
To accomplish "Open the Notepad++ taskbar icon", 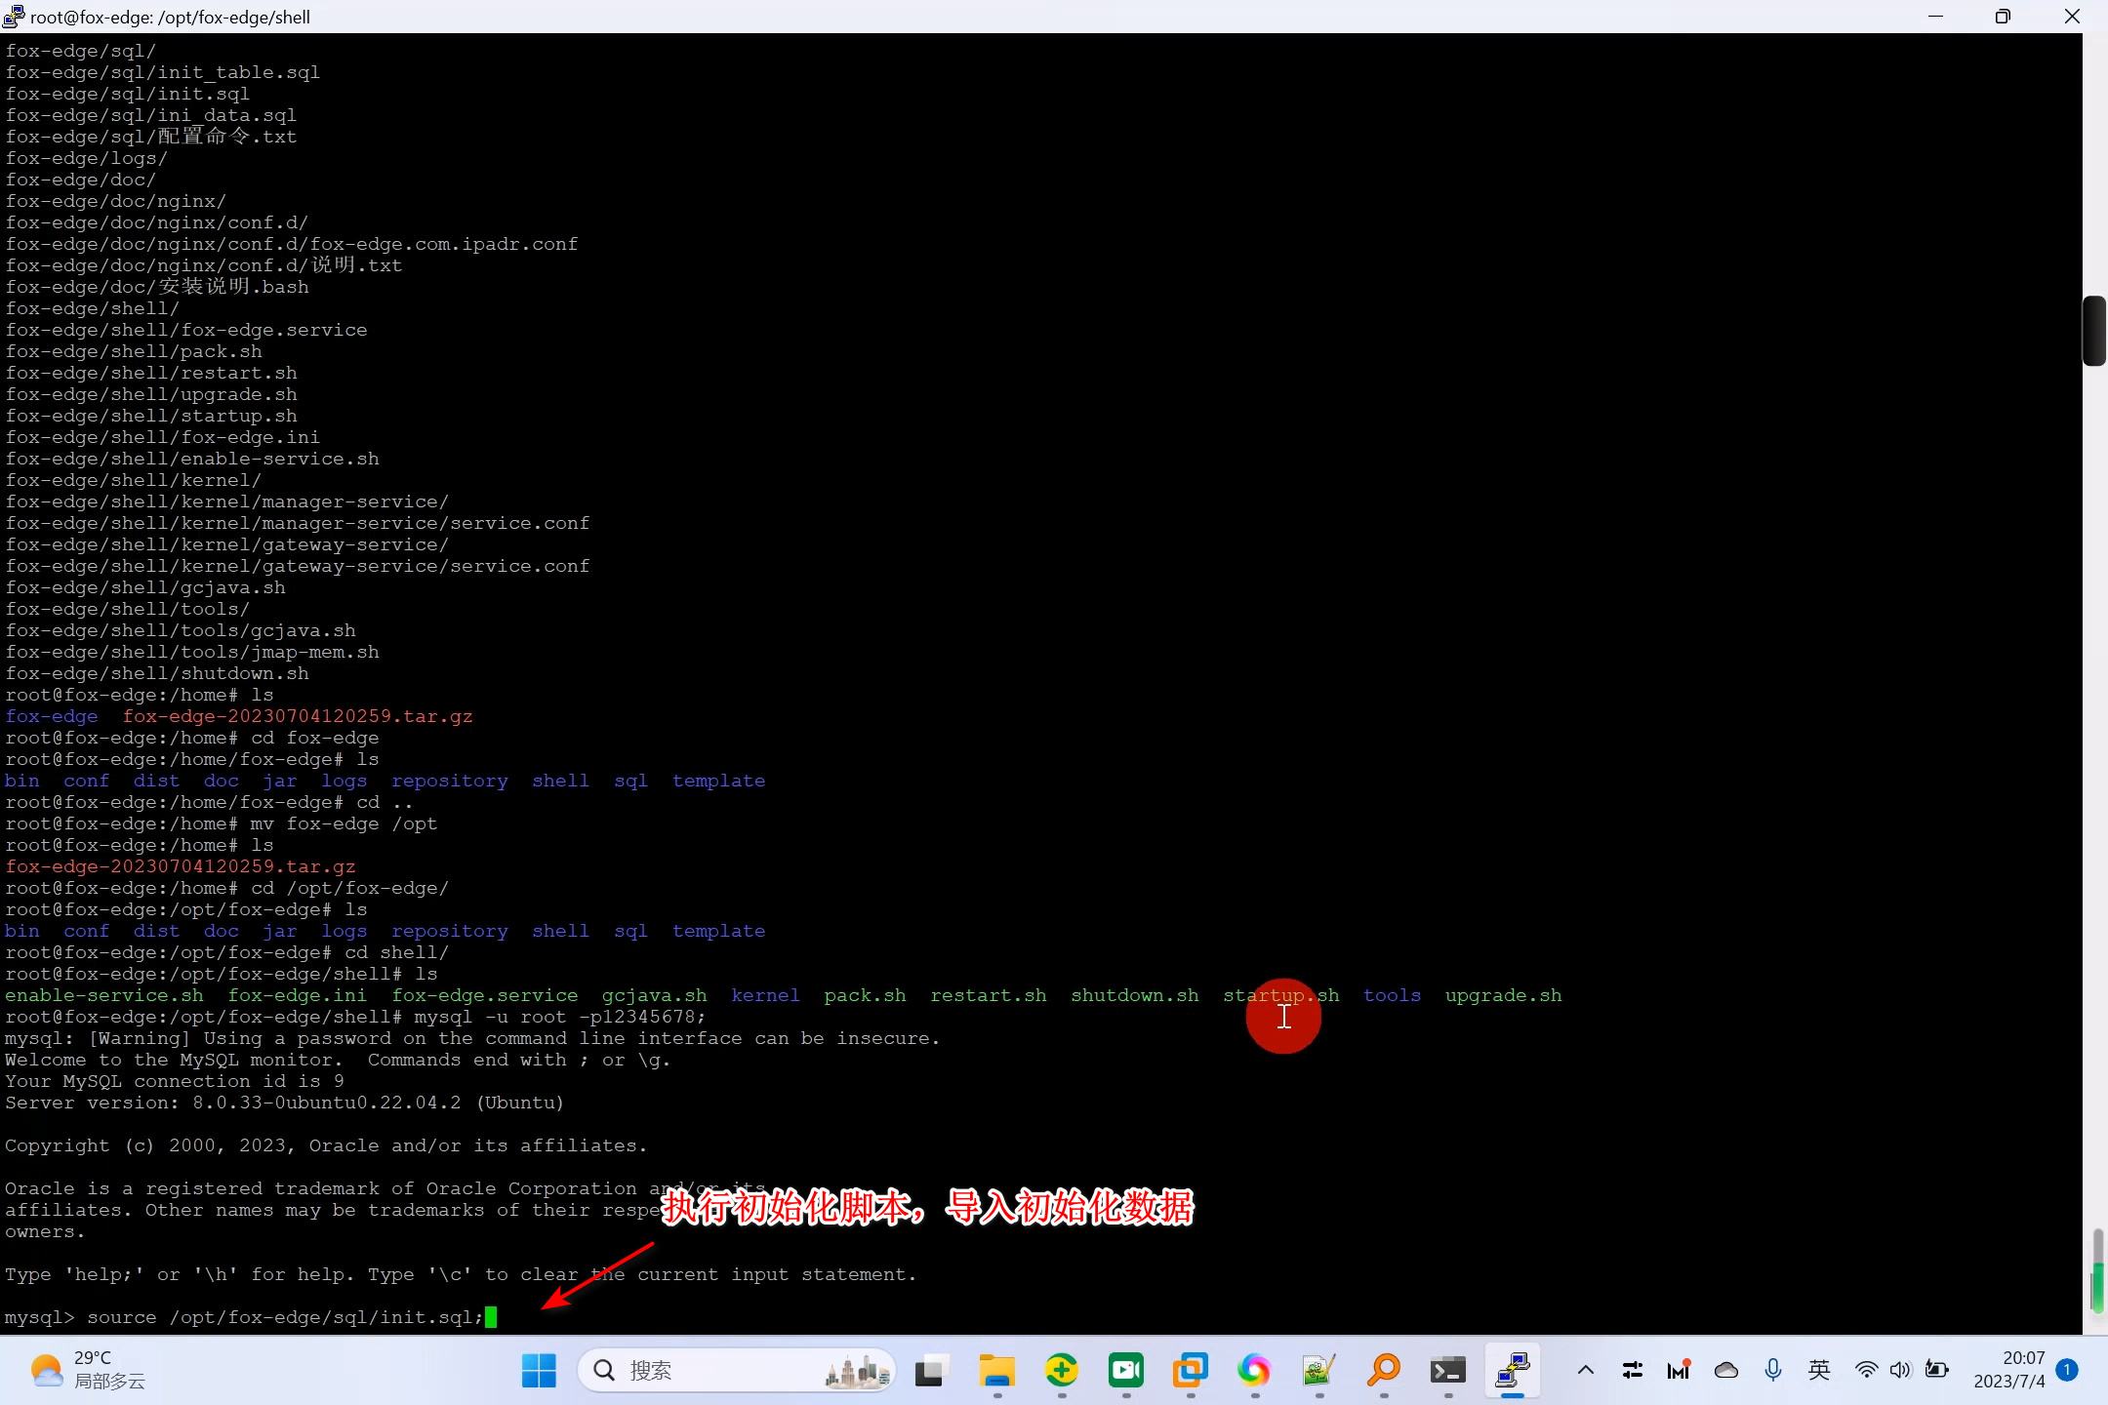I will coord(1318,1371).
